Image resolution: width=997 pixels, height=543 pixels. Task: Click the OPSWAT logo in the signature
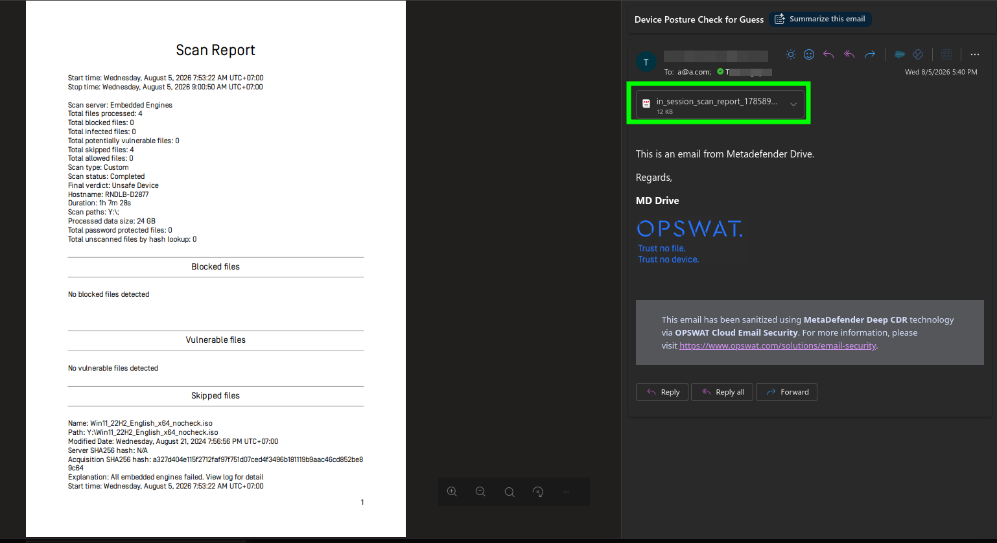(690, 229)
